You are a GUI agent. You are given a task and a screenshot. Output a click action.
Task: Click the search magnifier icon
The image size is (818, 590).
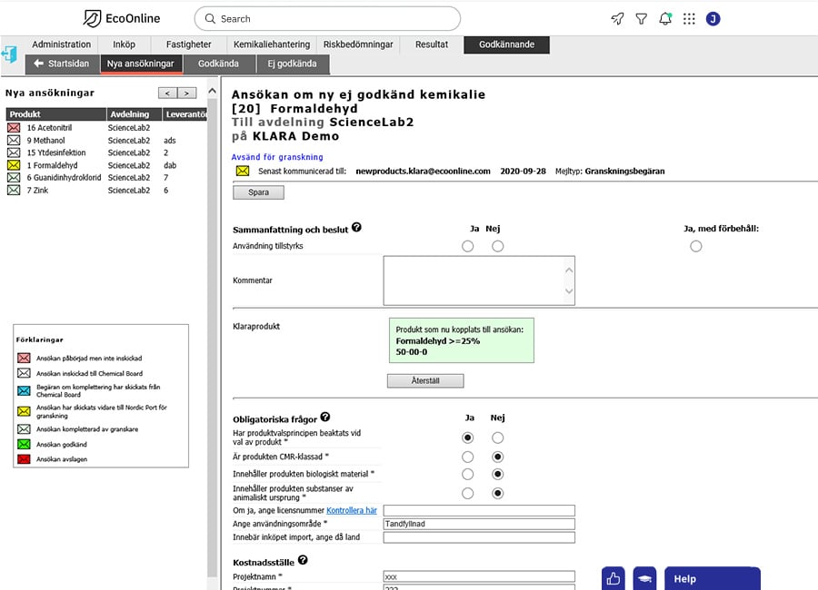(210, 19)
